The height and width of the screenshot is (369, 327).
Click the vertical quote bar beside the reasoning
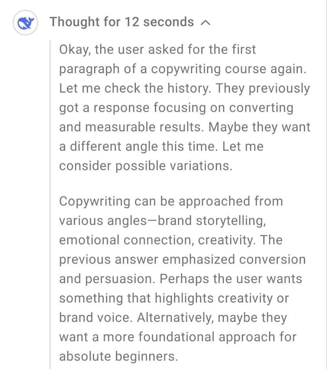pyautogui.click(x=50, y=203)
